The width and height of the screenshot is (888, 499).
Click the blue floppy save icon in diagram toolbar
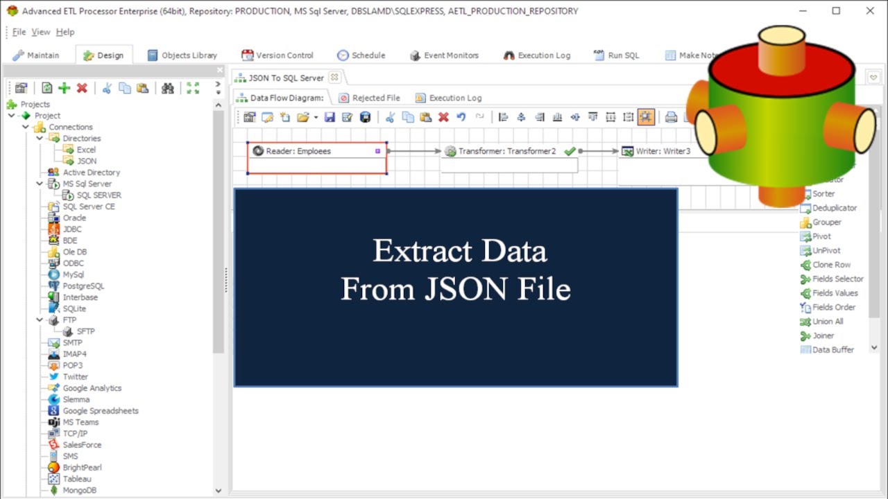click(x=330, y=117)
